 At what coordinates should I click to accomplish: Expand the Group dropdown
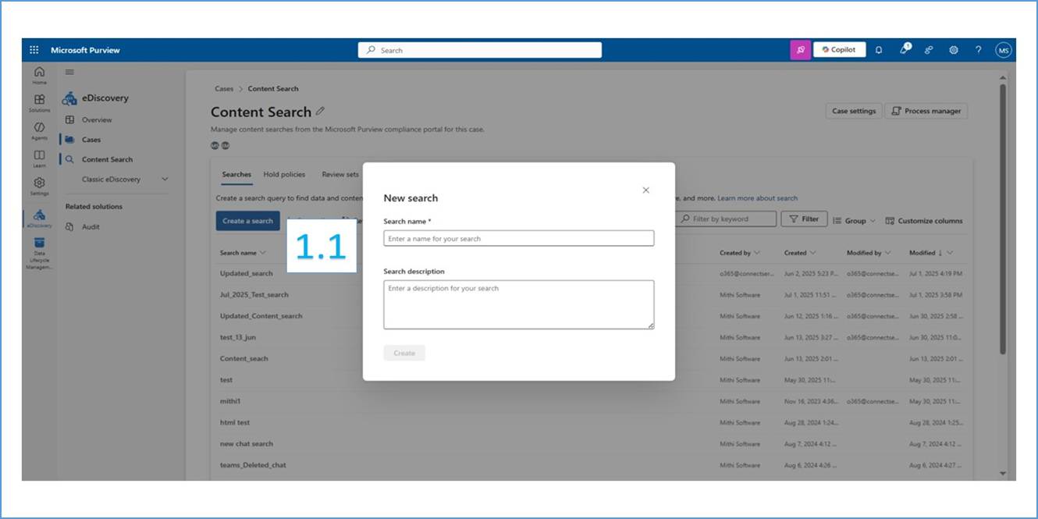(x=855, y=221)
